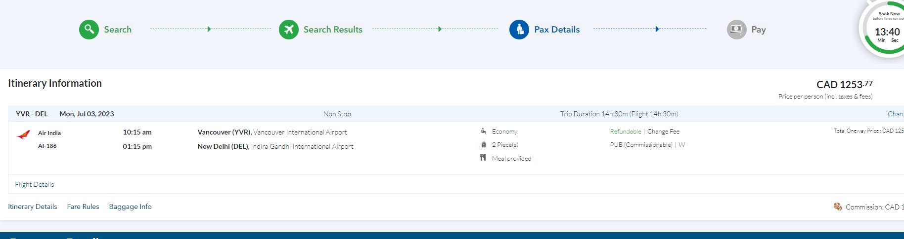
Task: Click the Commission coins icon
Action: (x=838, y=206)
